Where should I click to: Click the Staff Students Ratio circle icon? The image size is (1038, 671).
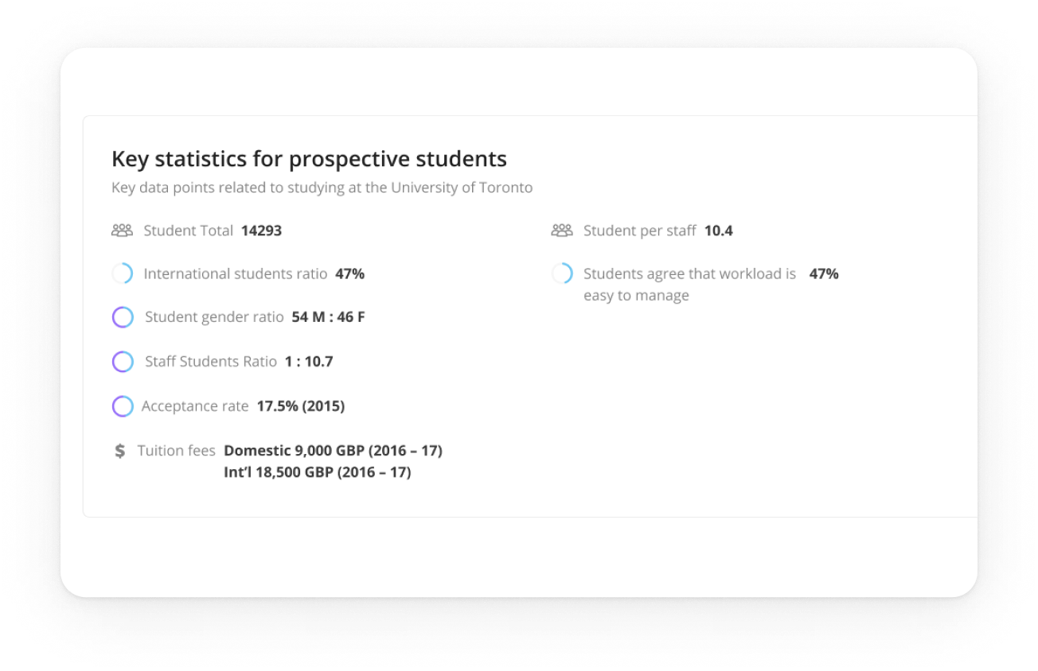pyautogui.click(x=123, y=362)
